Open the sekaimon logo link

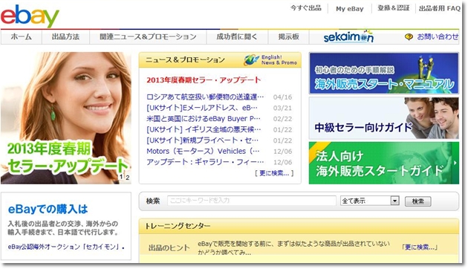click(x=348, y=36)
